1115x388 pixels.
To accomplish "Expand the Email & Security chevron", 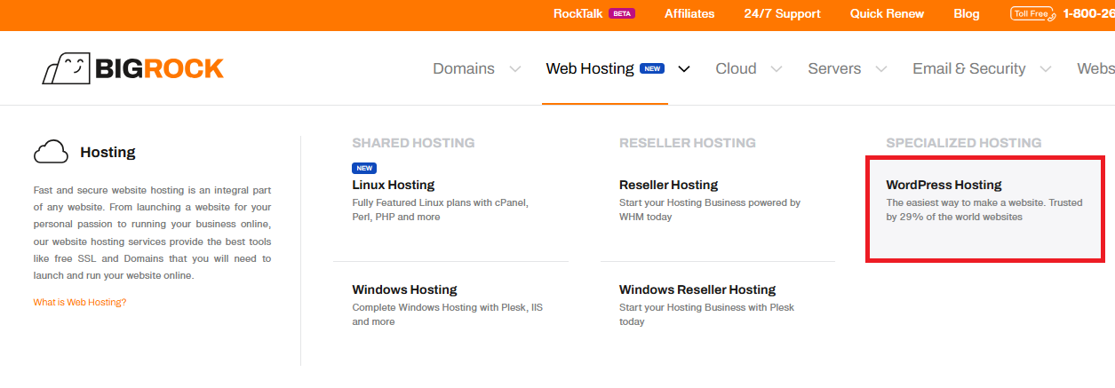I will coord(1046,69).
